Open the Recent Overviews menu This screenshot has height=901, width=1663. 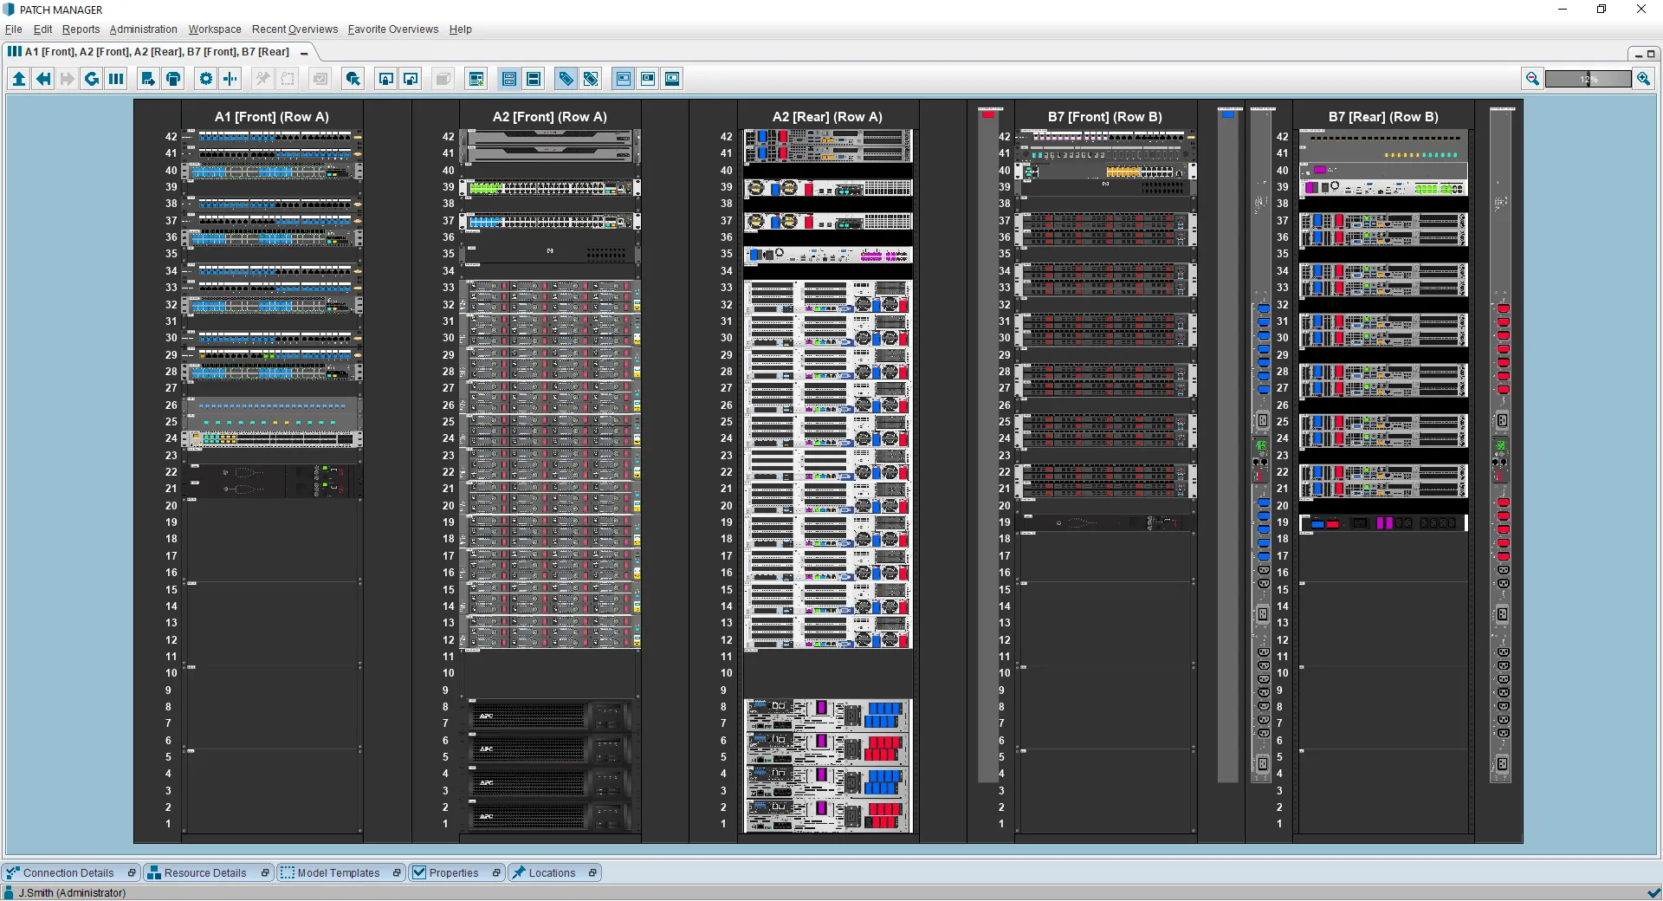(294, 29)
